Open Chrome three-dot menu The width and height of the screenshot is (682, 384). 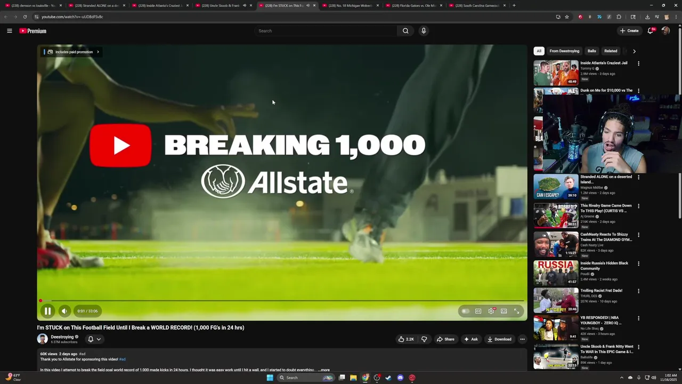676,17
